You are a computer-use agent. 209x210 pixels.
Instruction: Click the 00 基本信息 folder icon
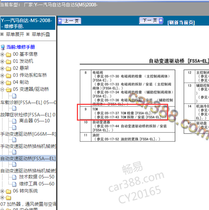tap(8, 54)
